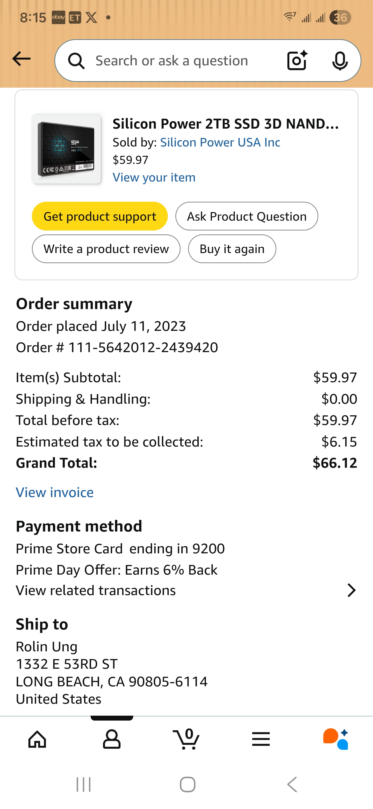Screen dimensions: 373x809
Task: Tap the microphone voice search icon
Action: click(x=340, y=61)
